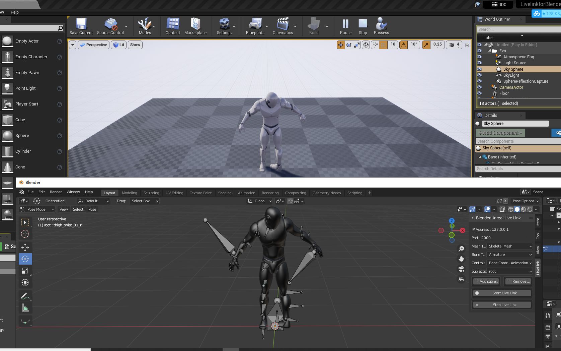This screenshot has height=351, width=561.
Task: Toggle X-ray shading in Blender's viewport header
Action: 502,209
